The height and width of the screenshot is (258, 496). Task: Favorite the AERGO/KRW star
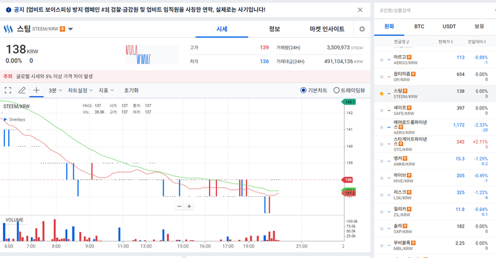[381, 59]
